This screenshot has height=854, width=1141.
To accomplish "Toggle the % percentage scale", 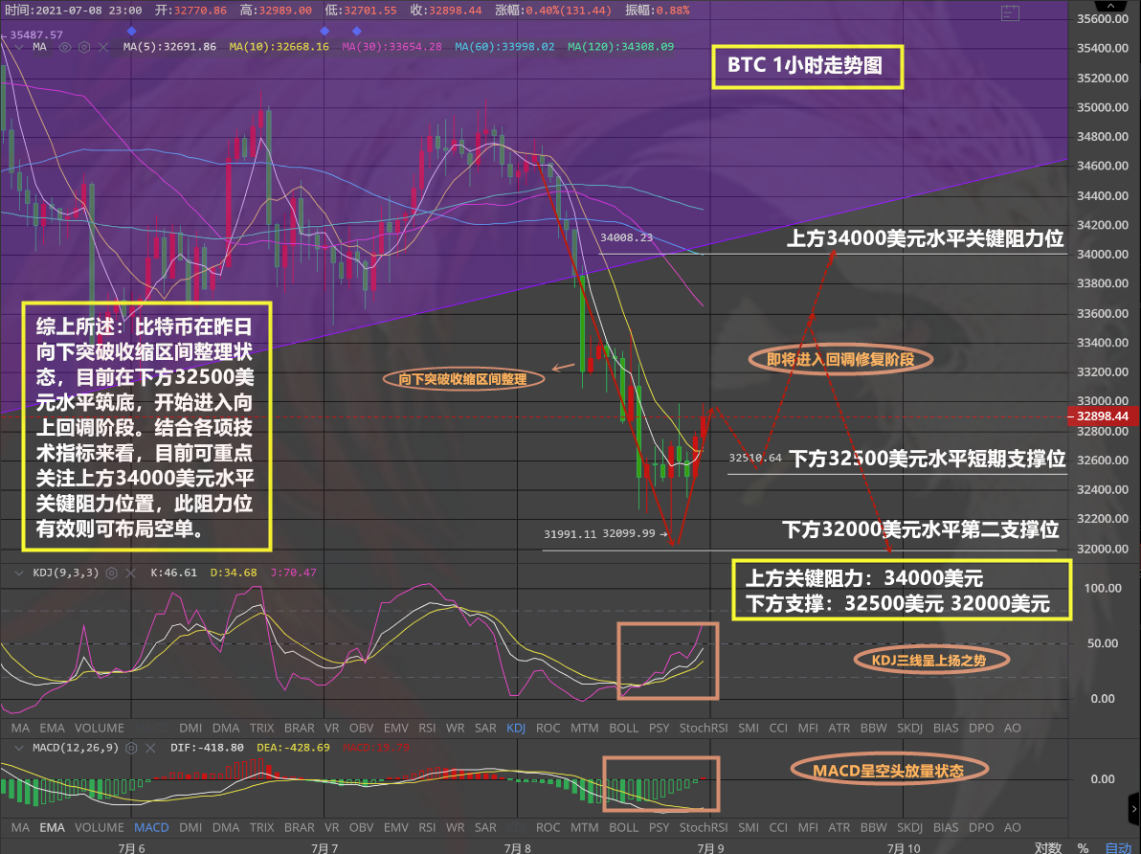I will pos(1083,847).
